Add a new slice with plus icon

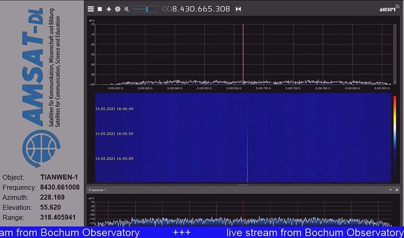[x=109, y=9]
